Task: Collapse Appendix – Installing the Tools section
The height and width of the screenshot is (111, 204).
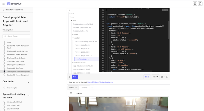Action: pyautogui.click(x=28, y=95)
